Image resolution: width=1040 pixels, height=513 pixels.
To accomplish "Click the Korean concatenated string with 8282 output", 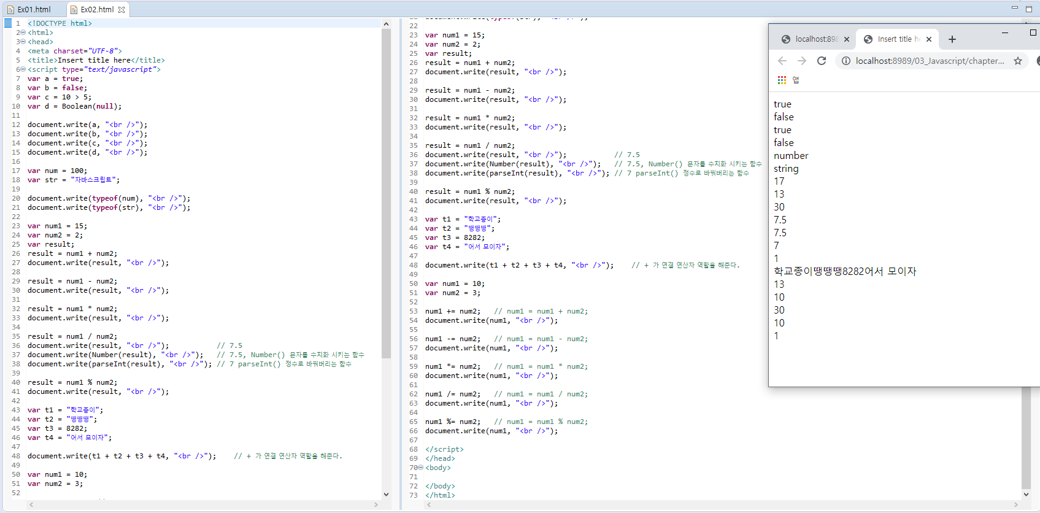I will click(845, 271).
